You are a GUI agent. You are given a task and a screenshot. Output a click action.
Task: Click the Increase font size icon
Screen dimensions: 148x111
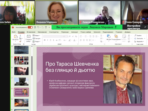tap(70, 36)
